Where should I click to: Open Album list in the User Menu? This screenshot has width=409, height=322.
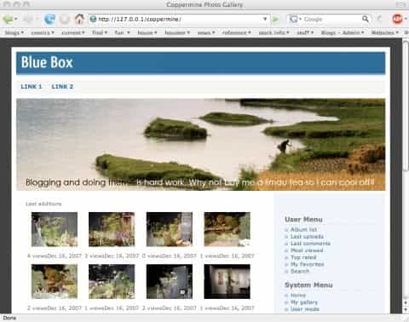point(303,229)
